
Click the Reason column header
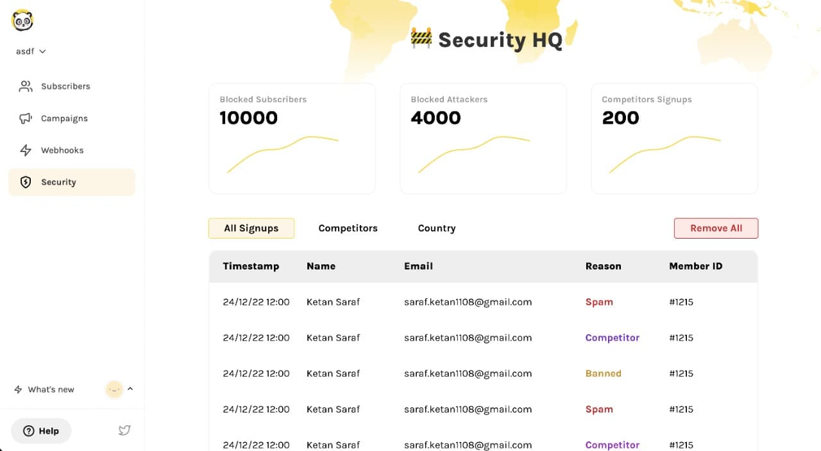tap(603, 266)
